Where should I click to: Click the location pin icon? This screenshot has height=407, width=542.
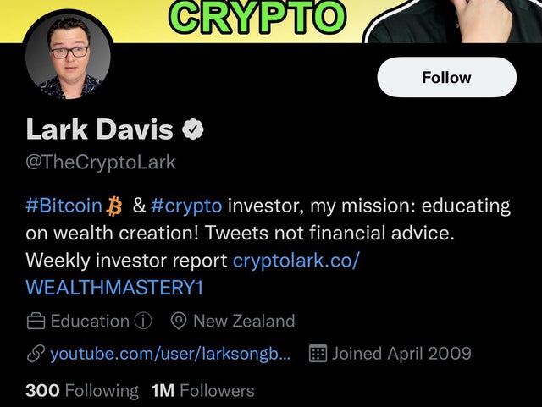point(179,321)
